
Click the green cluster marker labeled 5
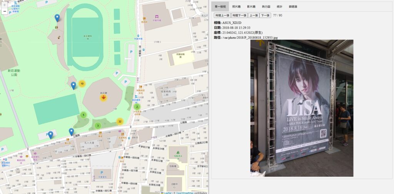point(83,115)
